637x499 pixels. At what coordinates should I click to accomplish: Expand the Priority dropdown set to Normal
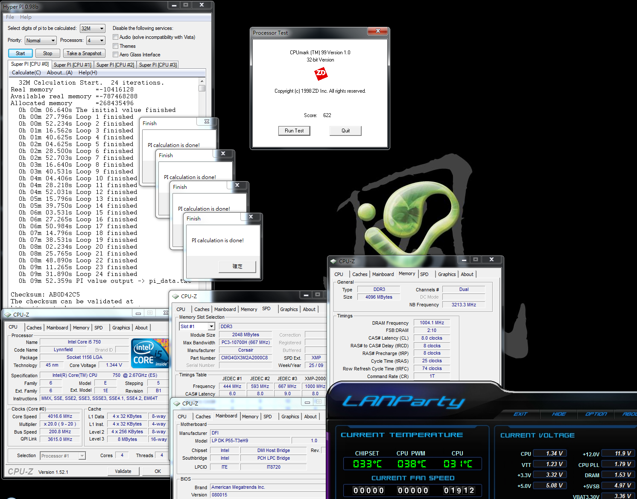click(53, 41)
